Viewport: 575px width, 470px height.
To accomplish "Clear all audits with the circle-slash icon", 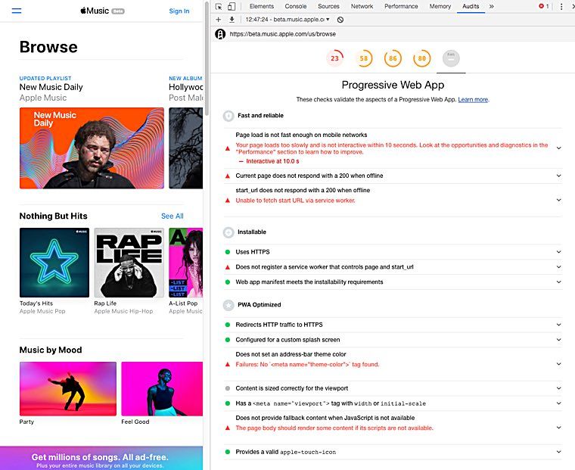I will pyautogui.click(x=340, y=20).
